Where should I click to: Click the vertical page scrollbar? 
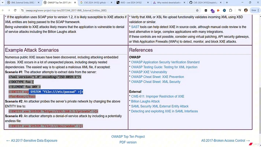tap(259, 73)
